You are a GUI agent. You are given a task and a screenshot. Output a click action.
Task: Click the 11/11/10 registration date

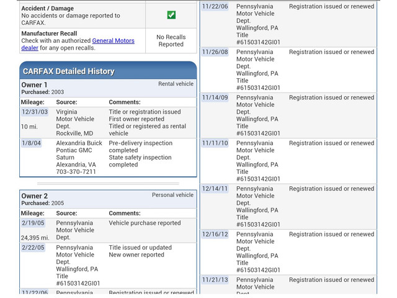click(215, 143)
